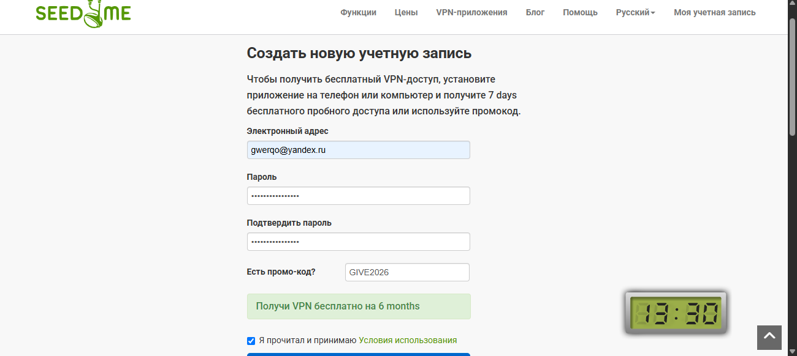
Task: Click the green free VPN promo banner
Action: point(358,306)
